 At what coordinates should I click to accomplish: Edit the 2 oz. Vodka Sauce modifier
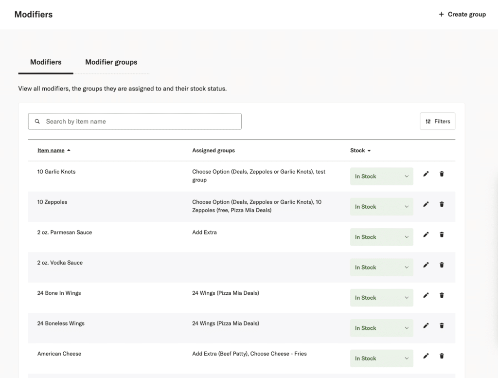426,265
